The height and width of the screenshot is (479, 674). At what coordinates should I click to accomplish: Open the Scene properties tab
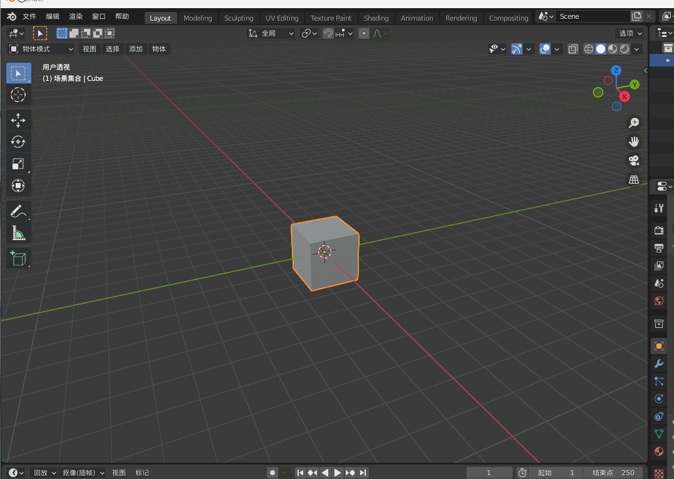[x=658, y=283]
